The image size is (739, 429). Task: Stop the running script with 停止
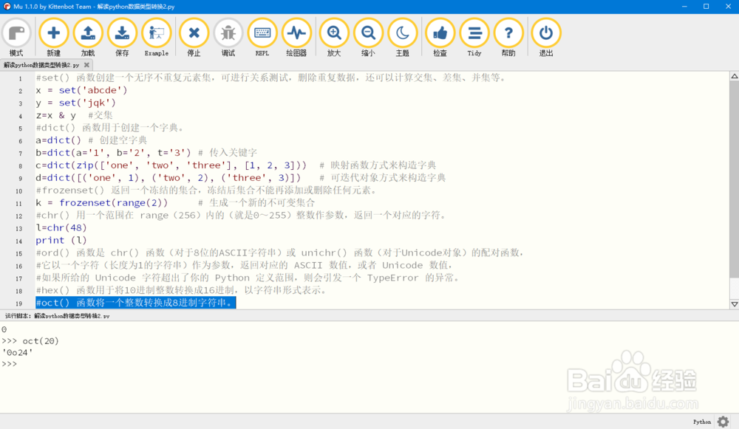(x=194, y=32)
